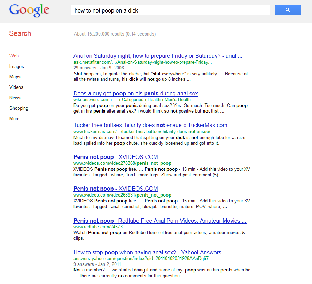312x284 pixels.
Task: Click the green ask.metafilter.com URL
Action: [x=143, y=62]
